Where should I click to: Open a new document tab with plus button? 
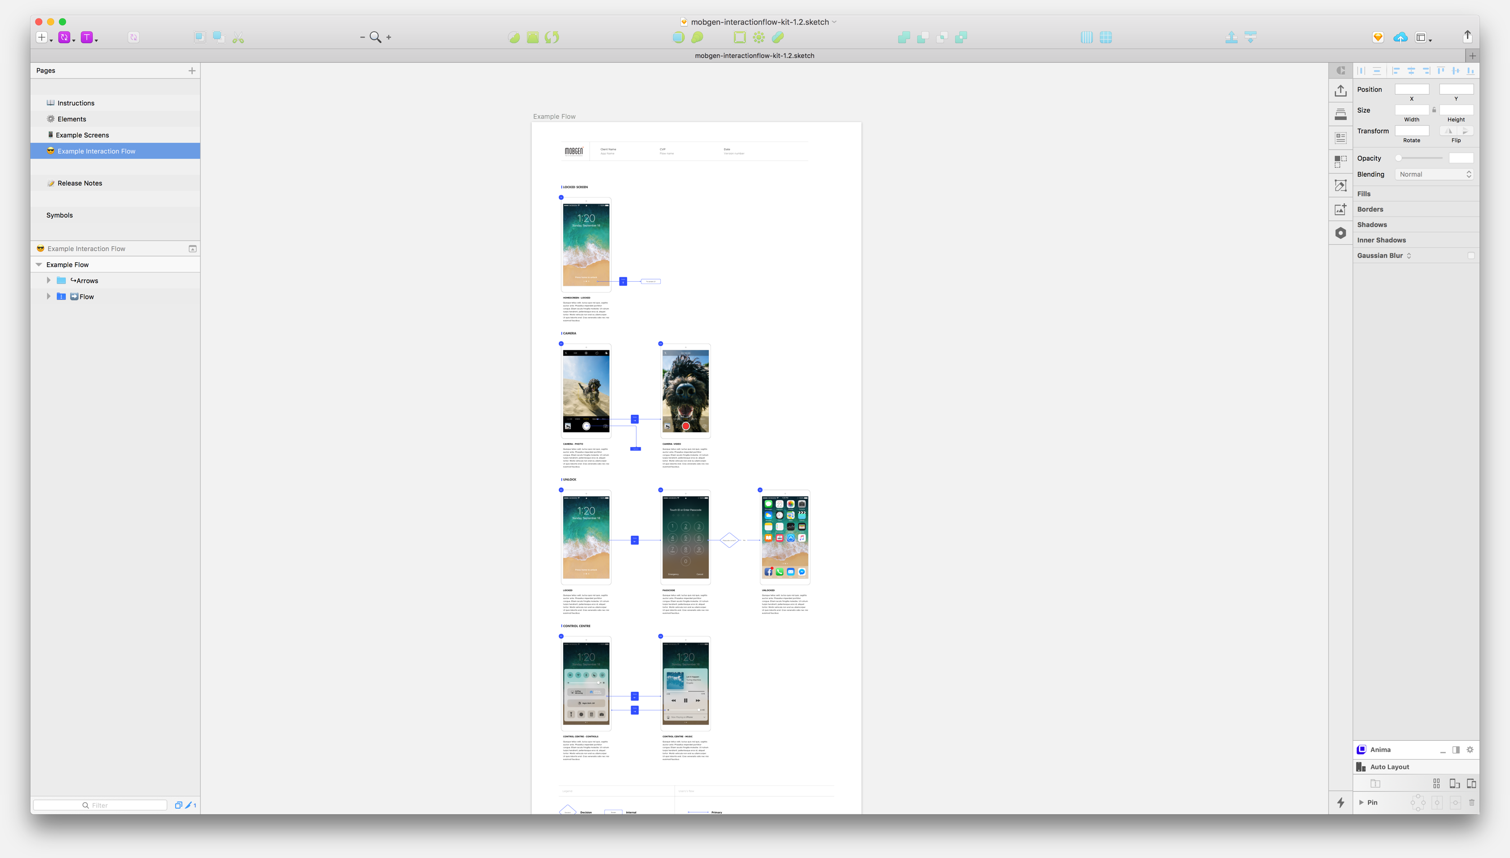pos(1472,55)
